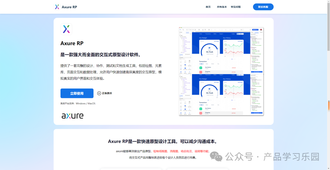The width and height of the screenshot is (330, 170).
Task: Click the 将交互式产品完整地表述 description line
Action: click(x=163, y=157)
